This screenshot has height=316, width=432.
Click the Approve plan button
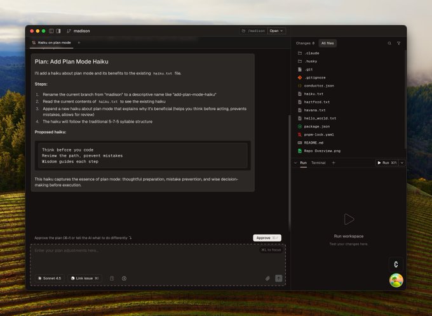pyautogui.click(x=267, y=238)
